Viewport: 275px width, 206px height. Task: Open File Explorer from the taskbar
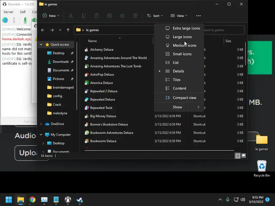click(21, 200)
